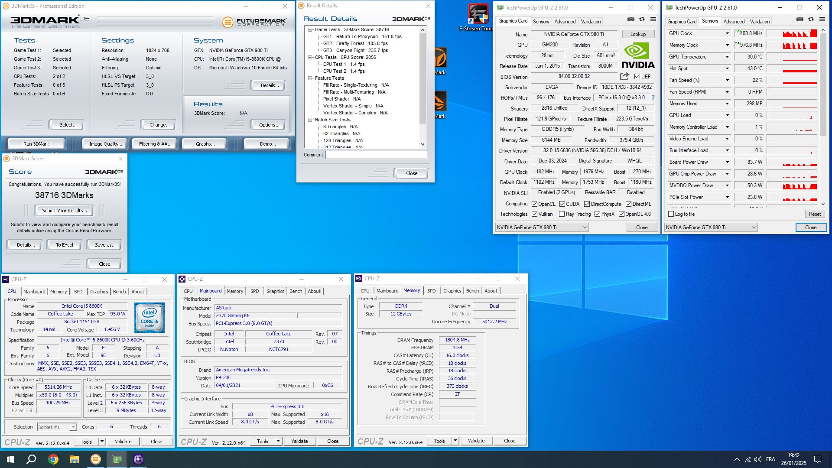Open the network icon in the system tray

(748, 459)
